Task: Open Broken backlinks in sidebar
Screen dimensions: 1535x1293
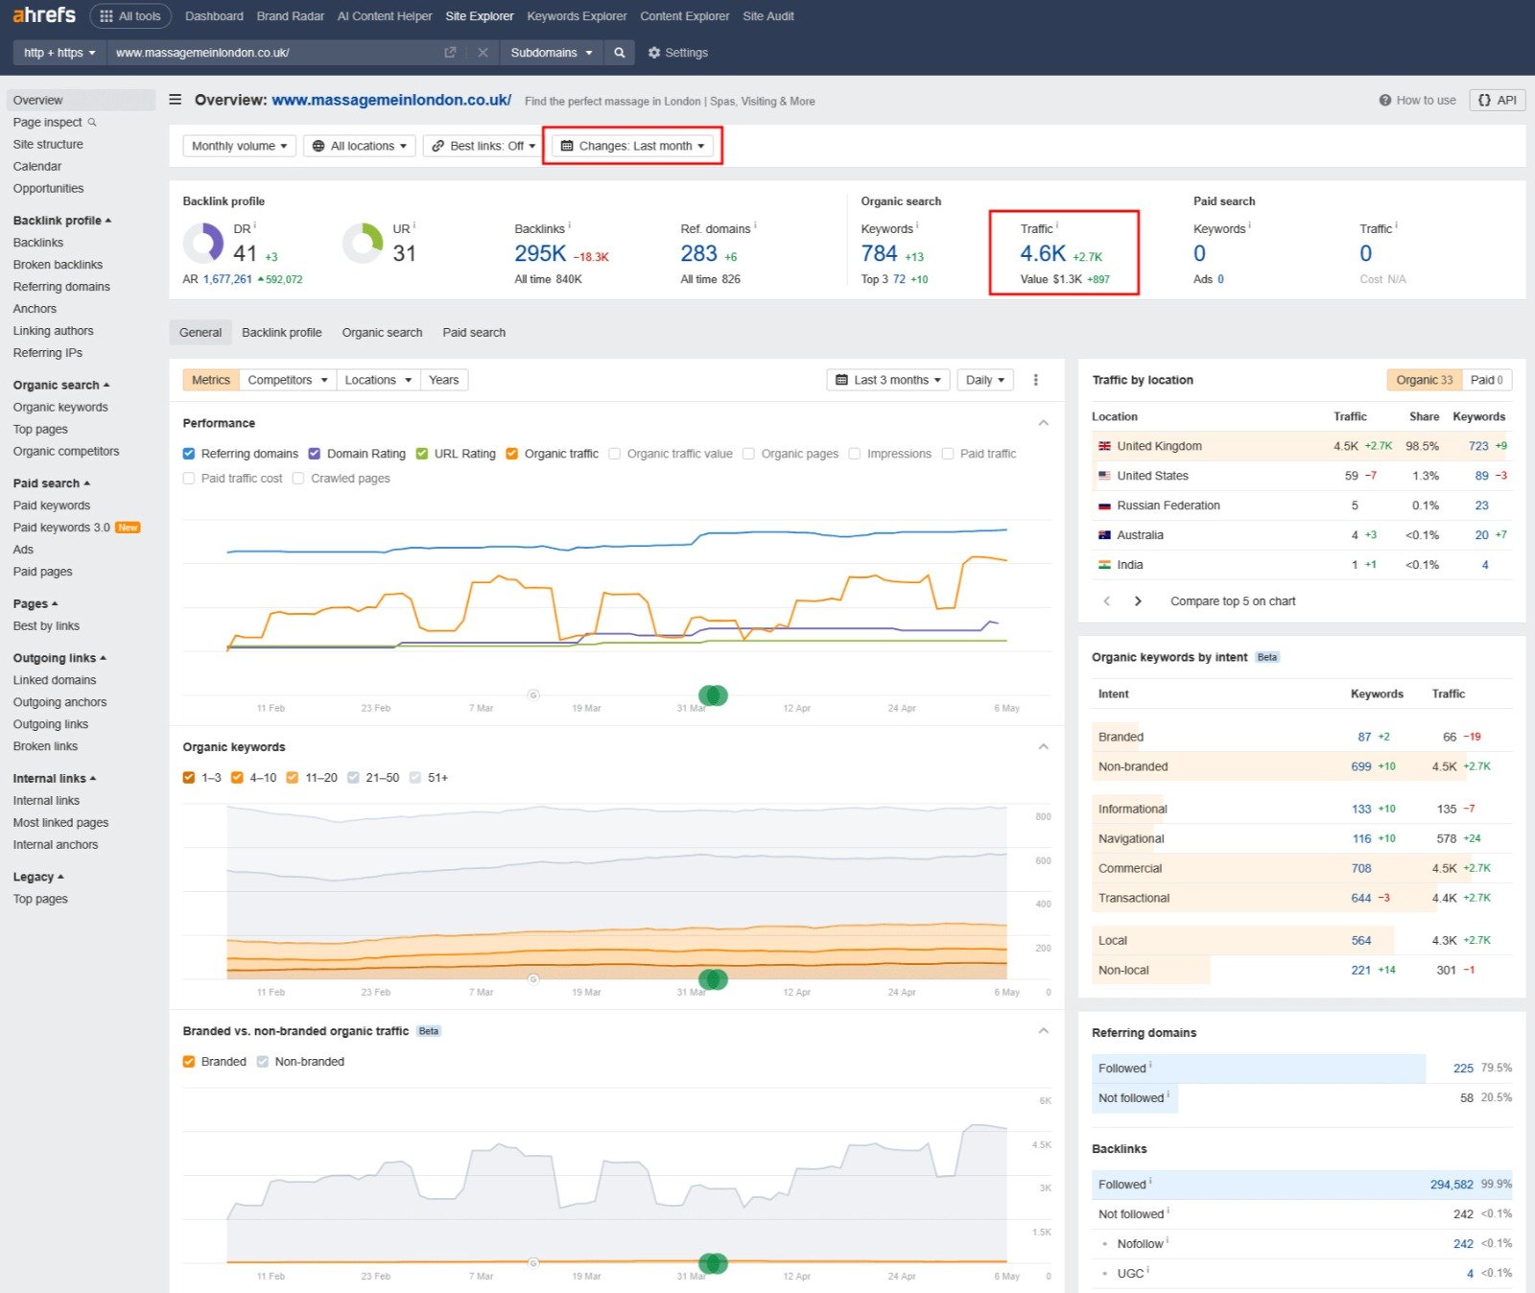Action: tap(58, 265)
